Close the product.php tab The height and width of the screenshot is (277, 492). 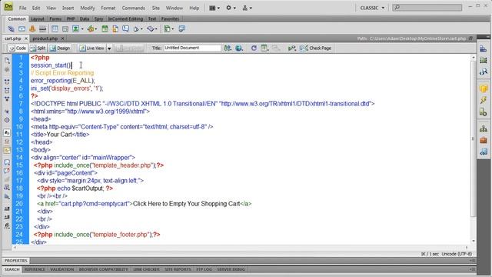[x=62, y=38]
